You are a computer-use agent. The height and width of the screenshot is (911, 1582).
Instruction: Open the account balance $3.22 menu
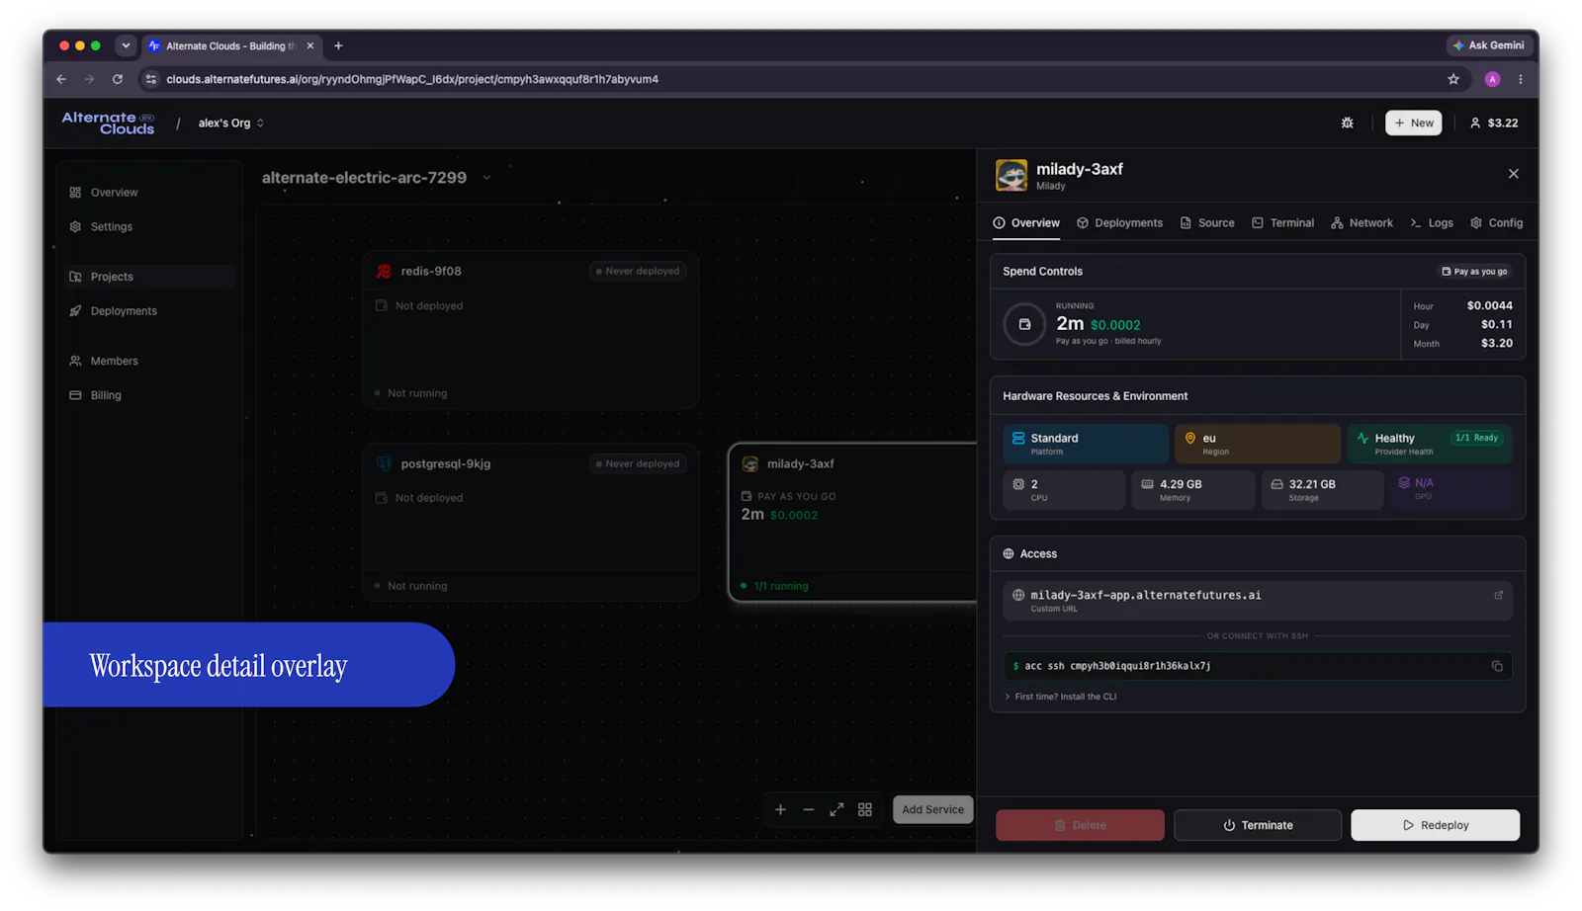coord(1494,123)
